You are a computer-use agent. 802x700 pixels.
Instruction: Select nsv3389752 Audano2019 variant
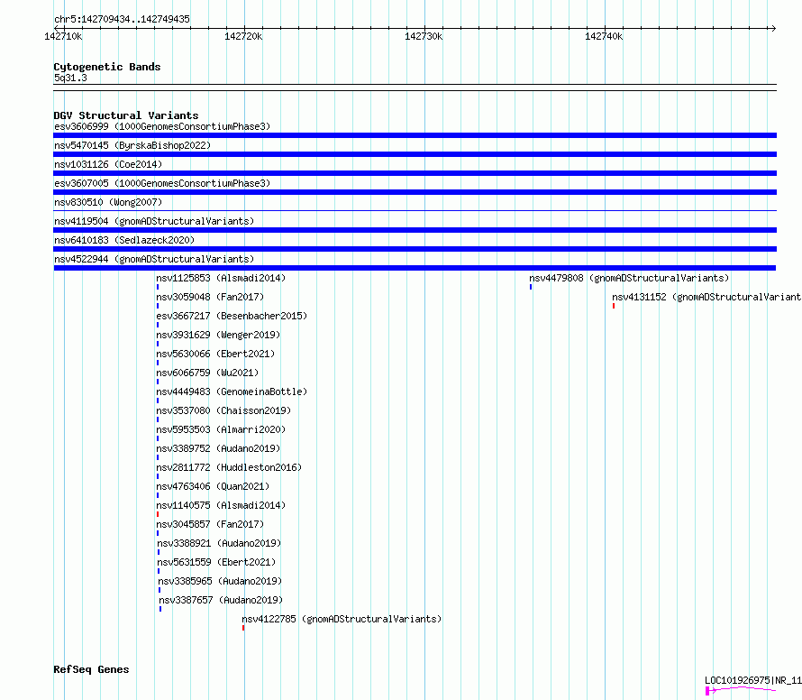218,448
